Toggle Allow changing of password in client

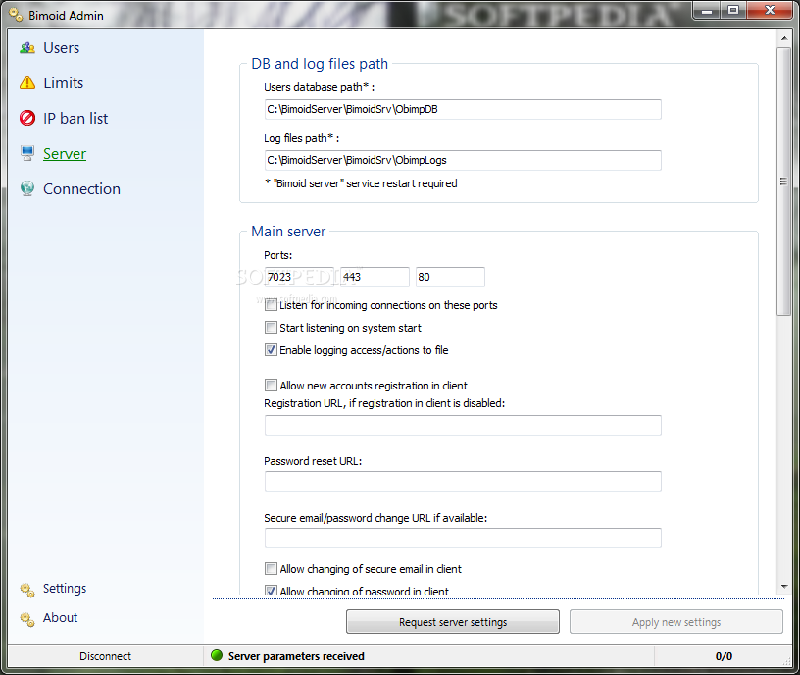[271, 591]
